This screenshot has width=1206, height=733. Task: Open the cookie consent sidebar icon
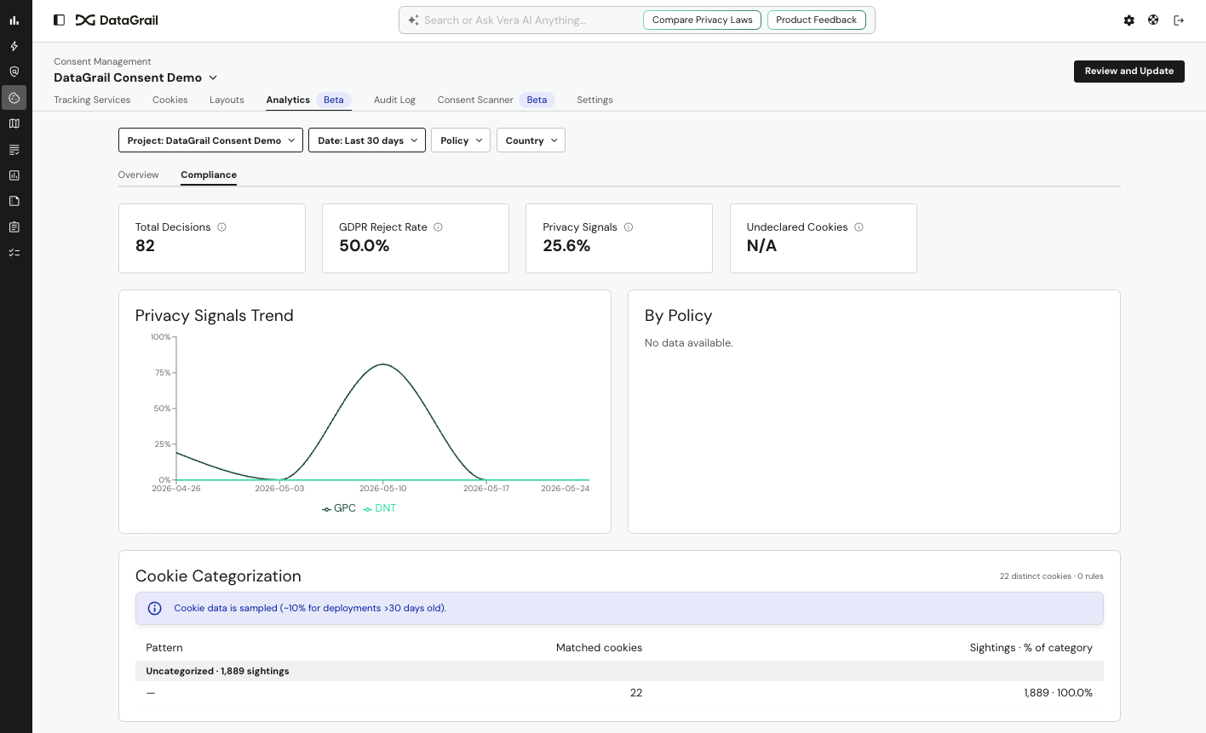pos(14,98)
